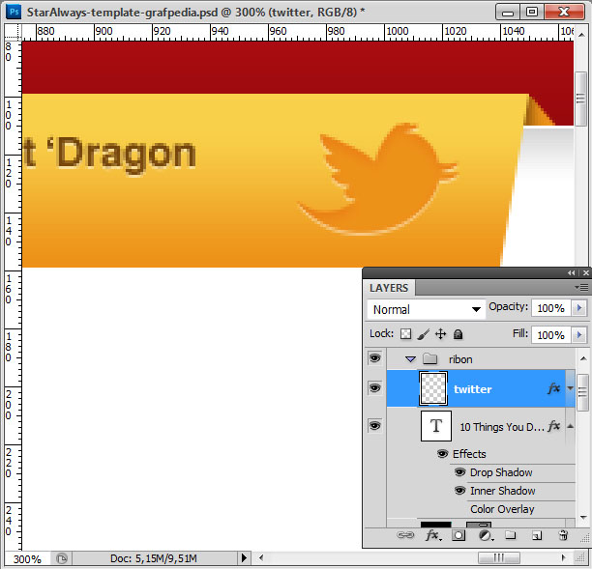Click the Layers panel scroll up arrow
This screenshot has height=569, width=592.
[583, 358]
